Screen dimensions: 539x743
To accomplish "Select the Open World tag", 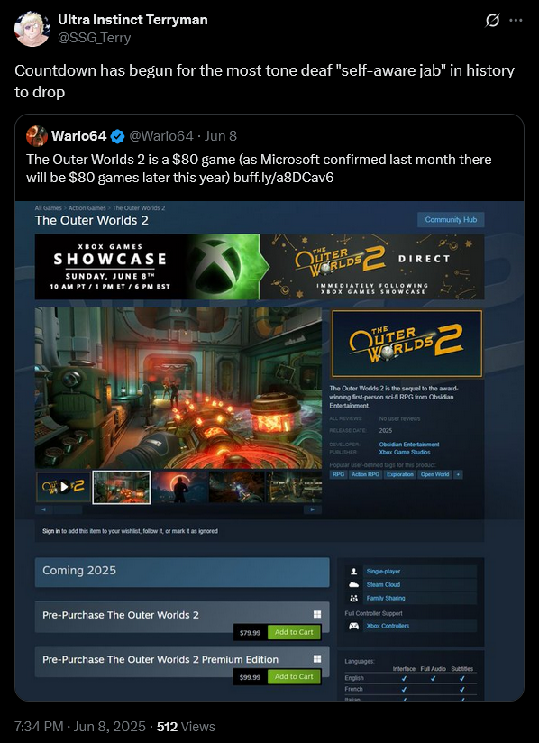I will coord(434,474).
